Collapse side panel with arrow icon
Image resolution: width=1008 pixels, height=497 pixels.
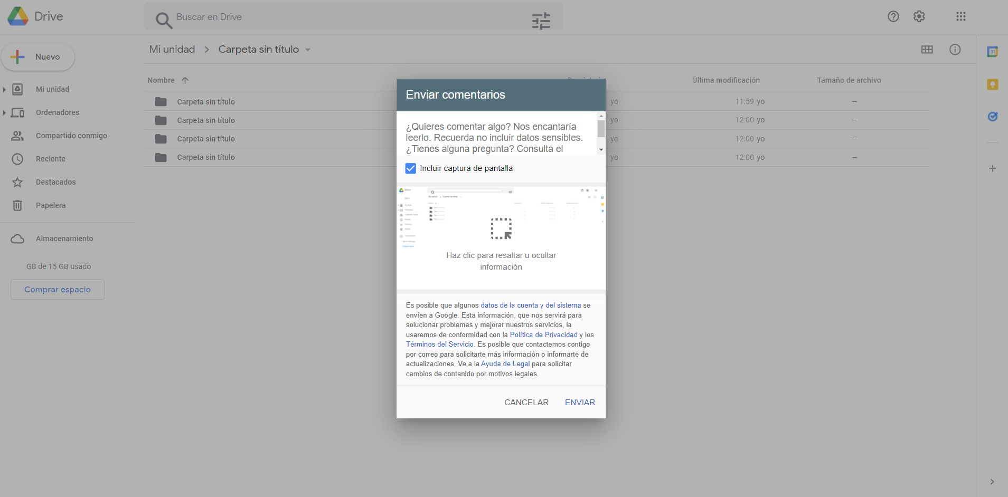(992, 482)
